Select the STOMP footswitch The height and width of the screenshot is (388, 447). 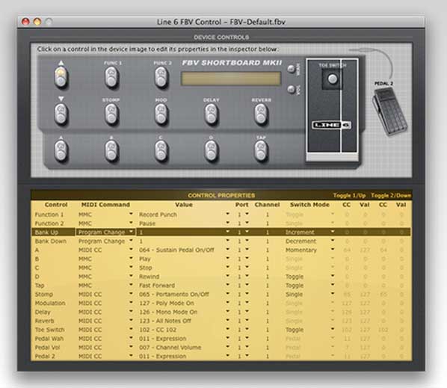[x=111, y=114]
